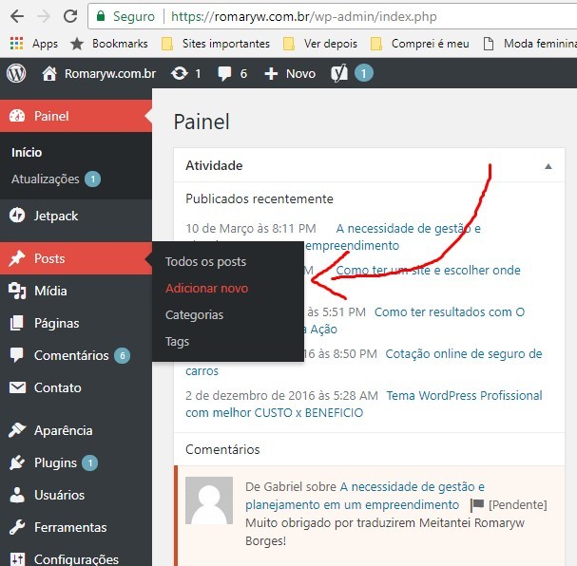Open Tags in Posts flyout
The height and width of the screenshot is (566, 577).
pos(177,342)
